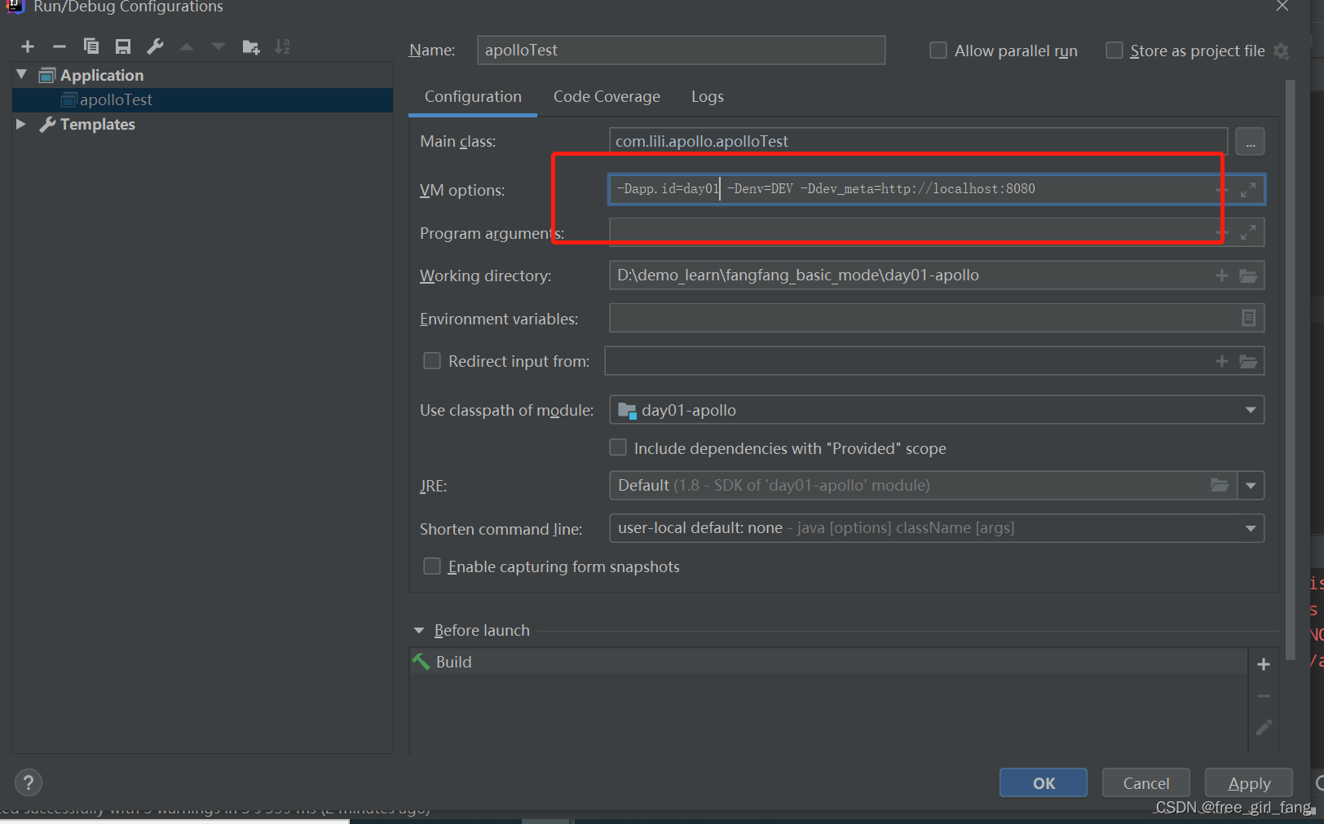
Task: Apply the configuration changes
Action: click(x=1249, y=782)
